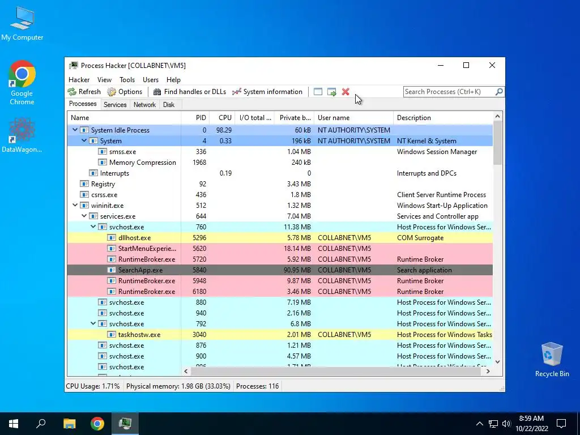580x435 pixels.
Task: Open the Help menu
Action: click(173, 80)
